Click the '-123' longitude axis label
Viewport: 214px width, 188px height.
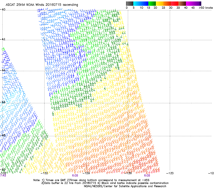170,173
